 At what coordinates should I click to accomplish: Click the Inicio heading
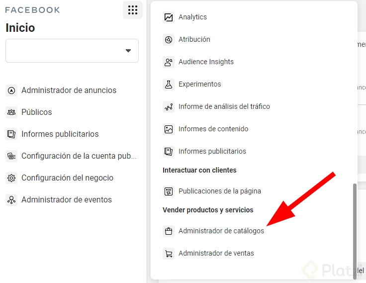click(20, 28)
